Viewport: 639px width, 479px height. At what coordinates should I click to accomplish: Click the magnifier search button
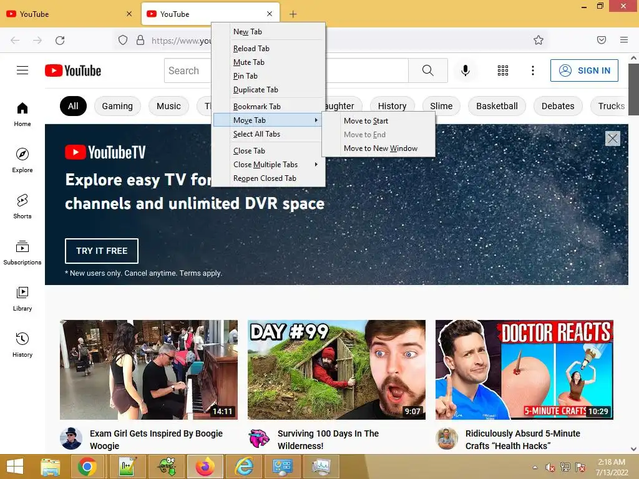(x=428, y=70)
